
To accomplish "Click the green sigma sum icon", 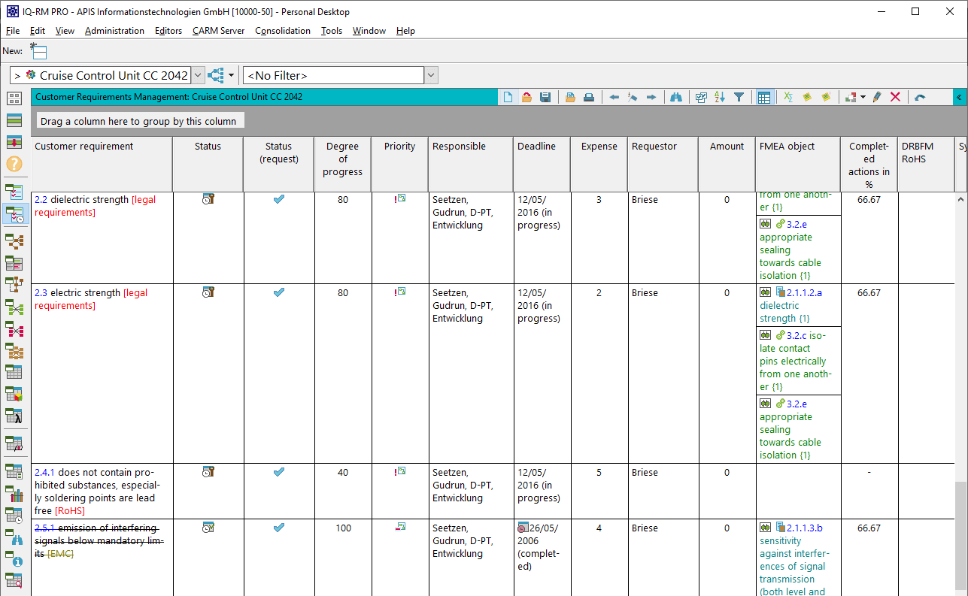I will coord(788,97).
